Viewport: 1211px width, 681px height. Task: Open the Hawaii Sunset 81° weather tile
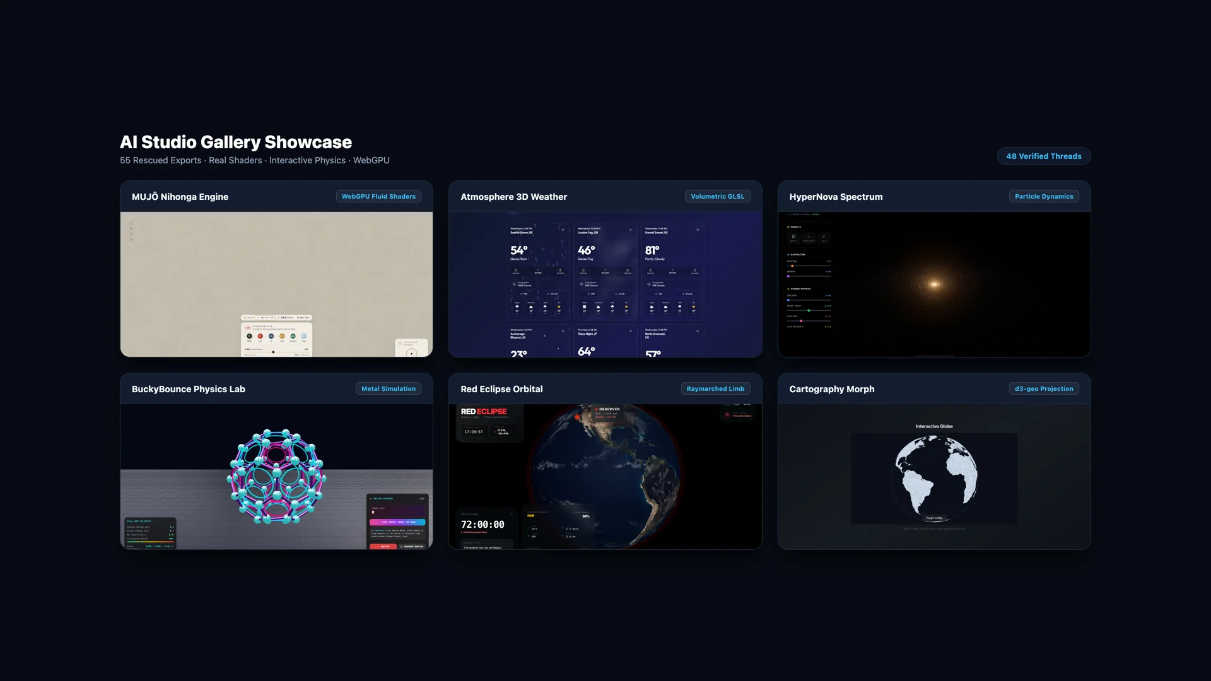click(x=673, y=271)
